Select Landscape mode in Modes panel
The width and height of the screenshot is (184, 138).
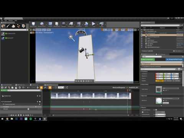click(x=13, y=26)
